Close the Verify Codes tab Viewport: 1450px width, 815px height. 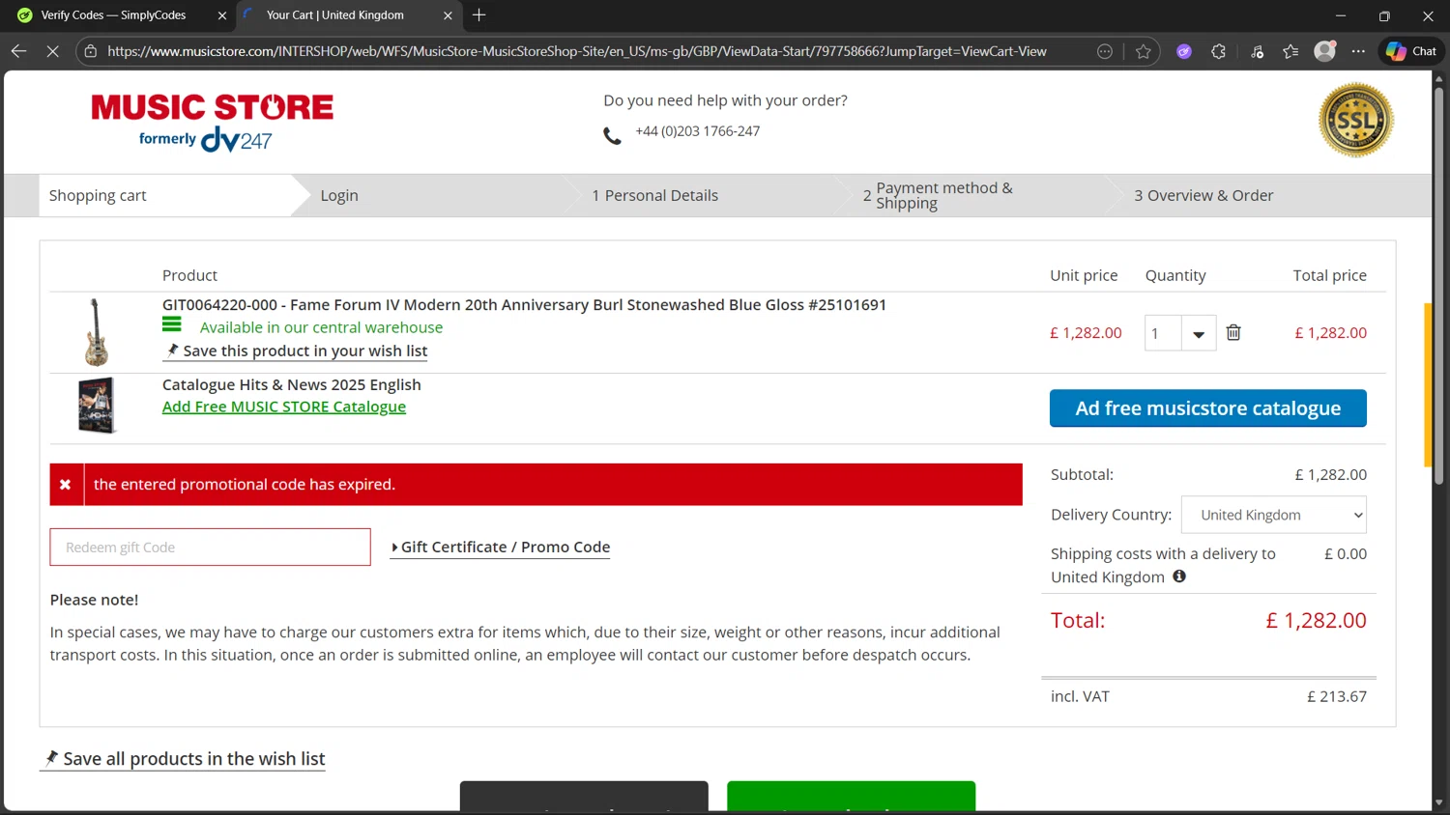pyautogui.click(x=222, y=15)
